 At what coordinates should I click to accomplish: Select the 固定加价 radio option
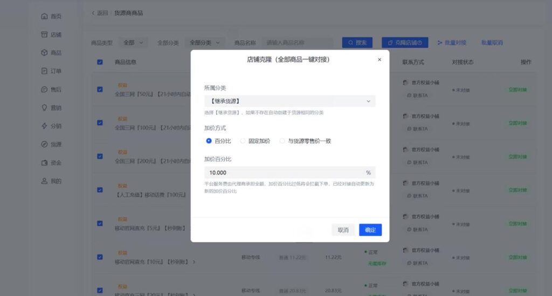[x=243, y=141]
